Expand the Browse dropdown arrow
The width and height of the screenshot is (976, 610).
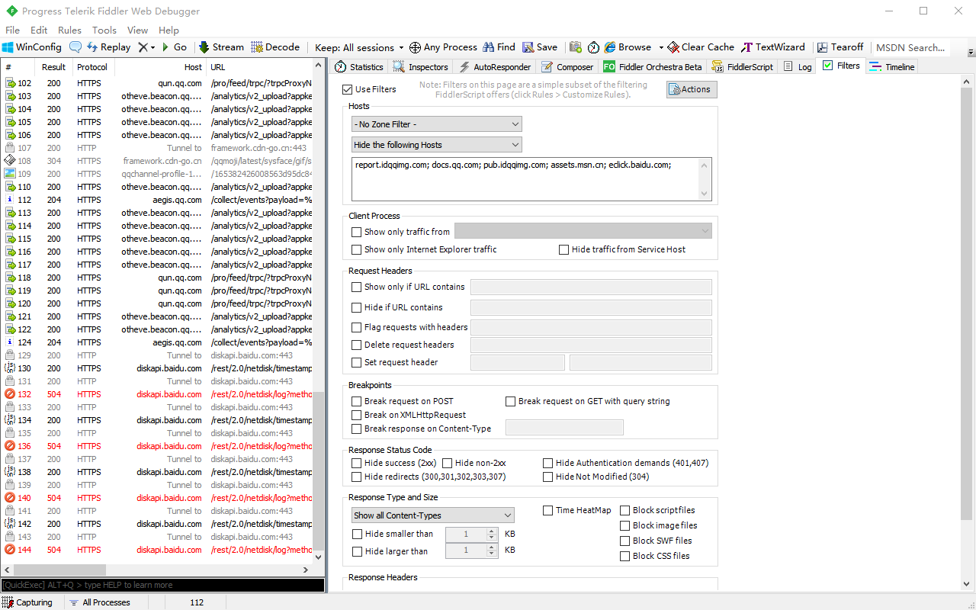661,47
